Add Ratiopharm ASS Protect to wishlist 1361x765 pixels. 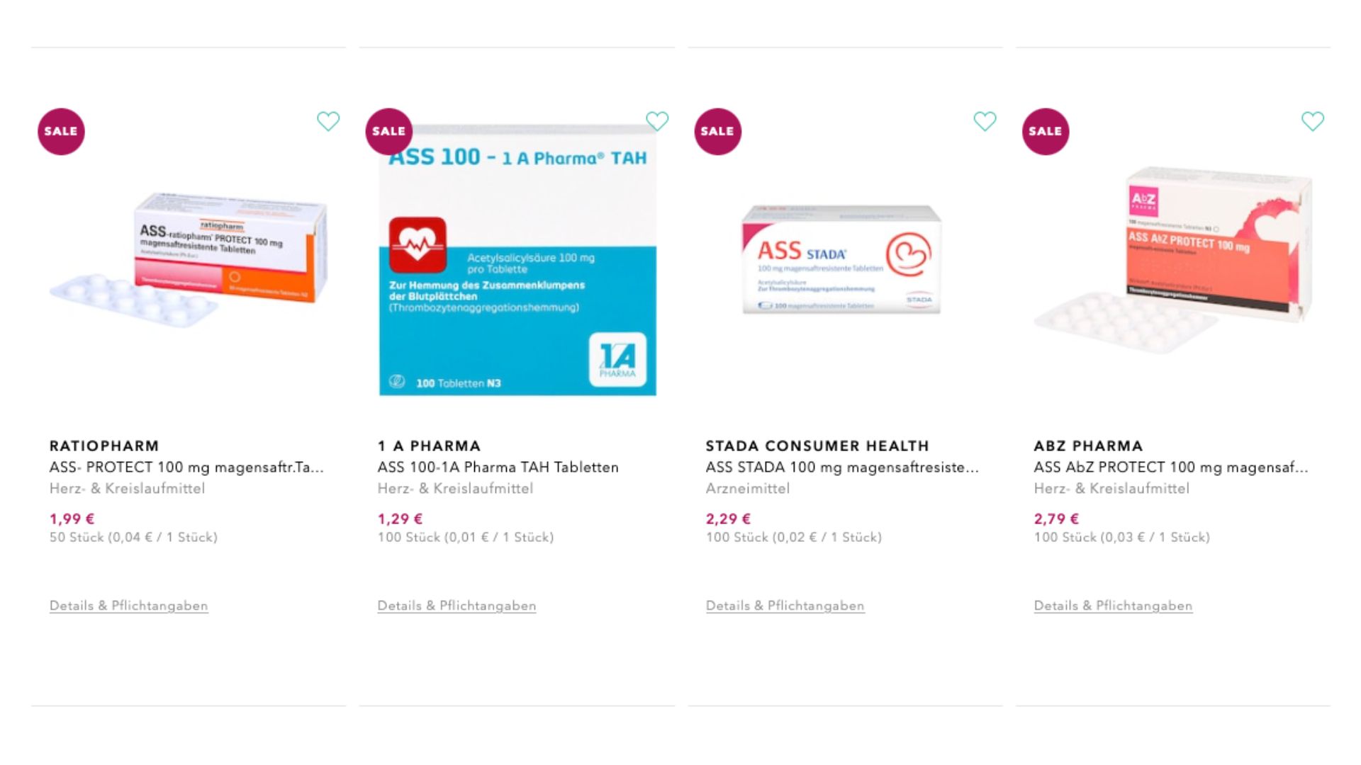328,121
